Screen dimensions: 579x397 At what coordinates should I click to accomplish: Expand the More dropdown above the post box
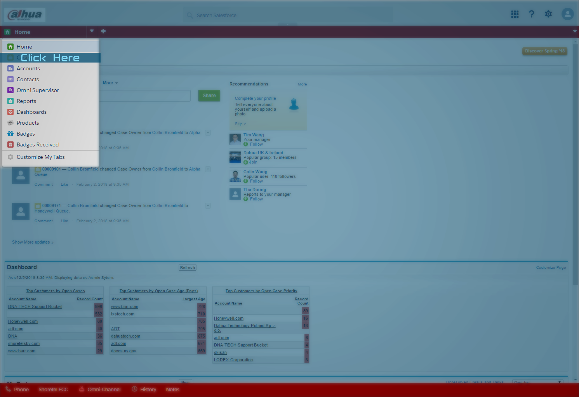tap(110, 83)
